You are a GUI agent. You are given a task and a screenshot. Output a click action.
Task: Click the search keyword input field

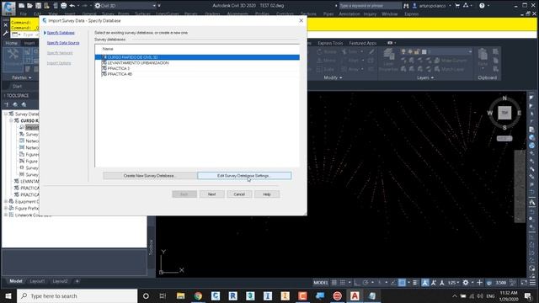point(370,6)
